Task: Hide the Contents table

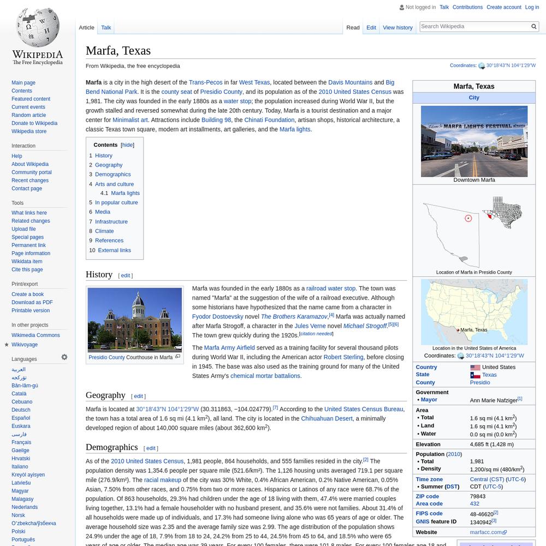Action: (x=127, y=145)
